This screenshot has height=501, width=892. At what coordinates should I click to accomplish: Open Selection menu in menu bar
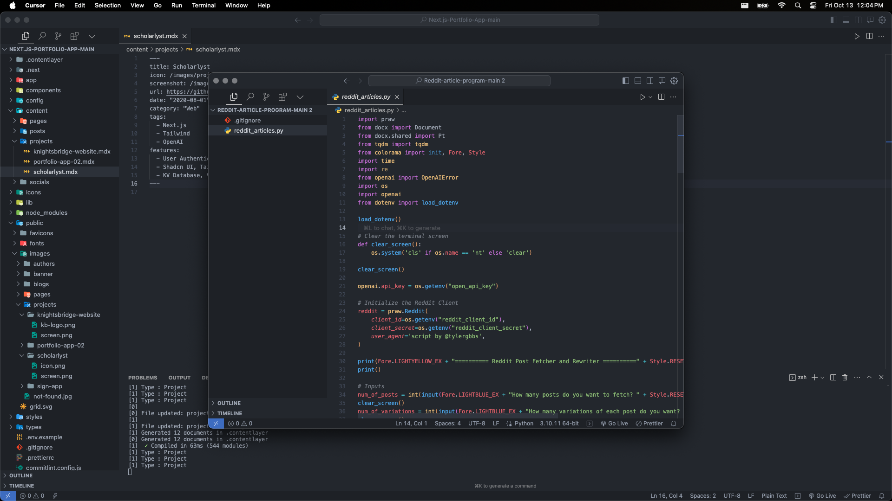[108, 6]
